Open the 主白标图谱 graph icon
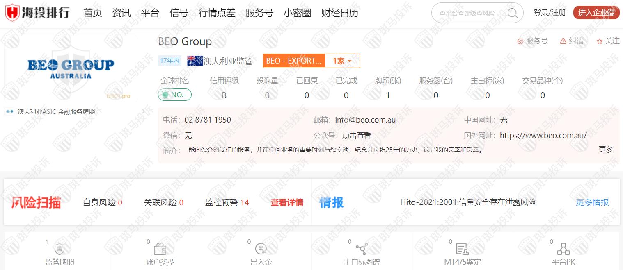Image resolution: width=623 pixels, height=270 pixels. (x=362, y=249)
